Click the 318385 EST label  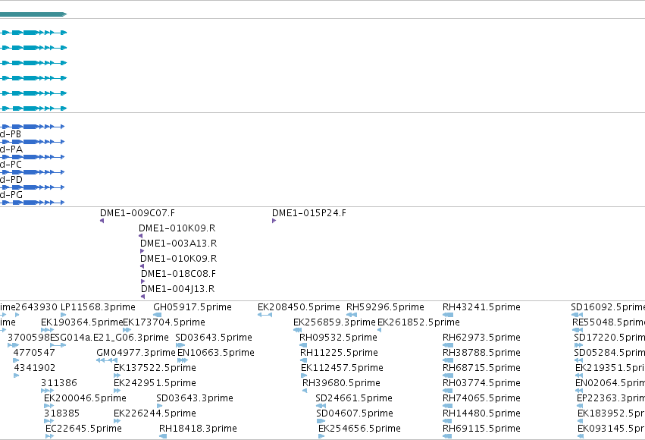click(61, 413)
